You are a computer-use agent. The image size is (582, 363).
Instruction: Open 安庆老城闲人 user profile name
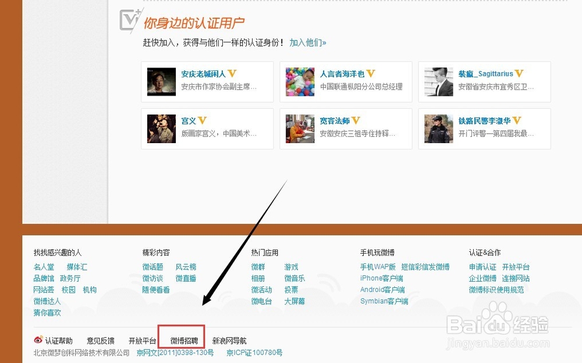[x=203, y=74]
